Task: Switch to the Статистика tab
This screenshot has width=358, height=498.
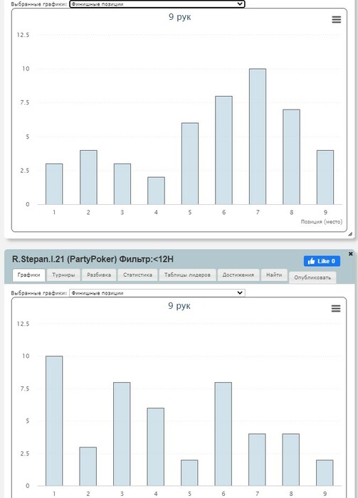Action: (x=137, y=275)
